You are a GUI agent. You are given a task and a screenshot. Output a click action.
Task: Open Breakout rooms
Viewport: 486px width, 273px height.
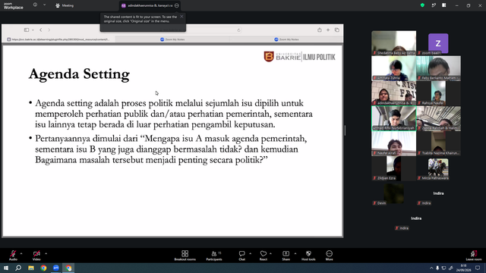click(185, 256)
